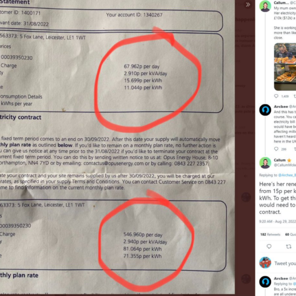Open your own red crab profile avatar

click(x=265, y=263)
